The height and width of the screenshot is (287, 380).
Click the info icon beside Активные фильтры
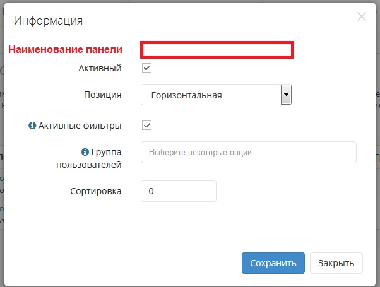32,126
